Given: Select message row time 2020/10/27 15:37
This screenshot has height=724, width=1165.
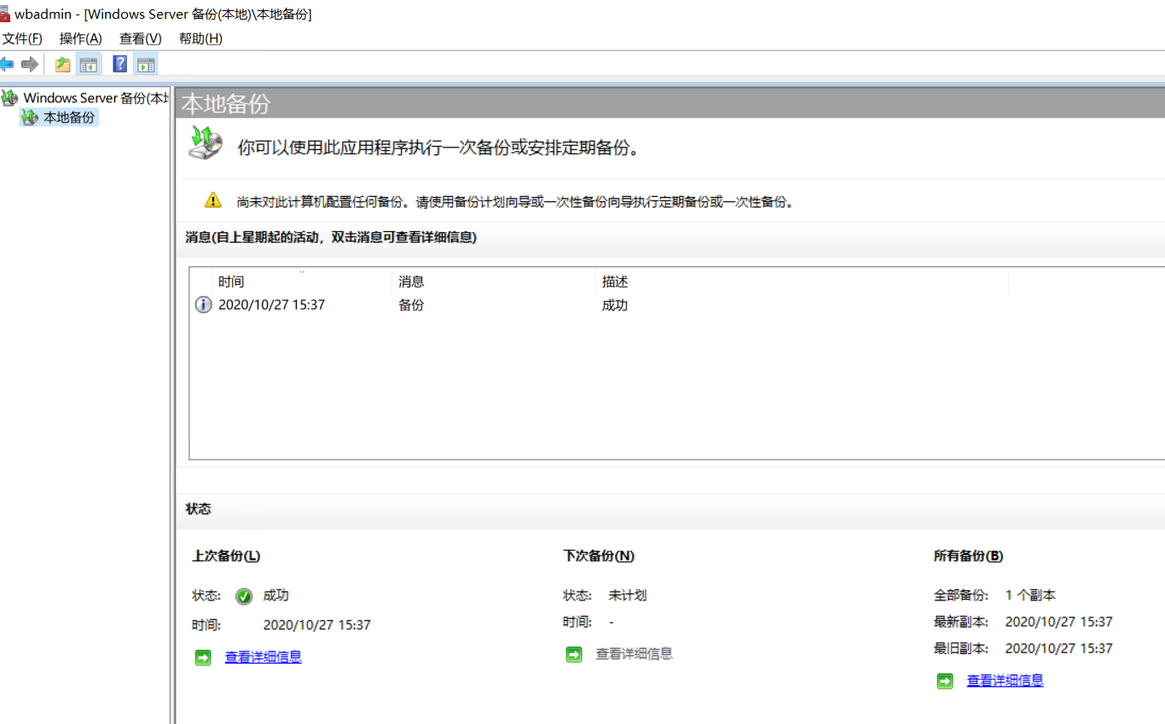Looking at the screenshot, I should click(271, 304).
